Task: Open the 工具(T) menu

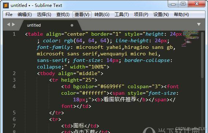Action: coord(122,14)
